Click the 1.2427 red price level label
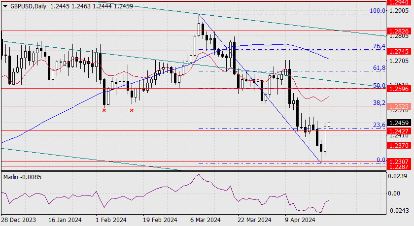414x226 pixels. point(399,131)
